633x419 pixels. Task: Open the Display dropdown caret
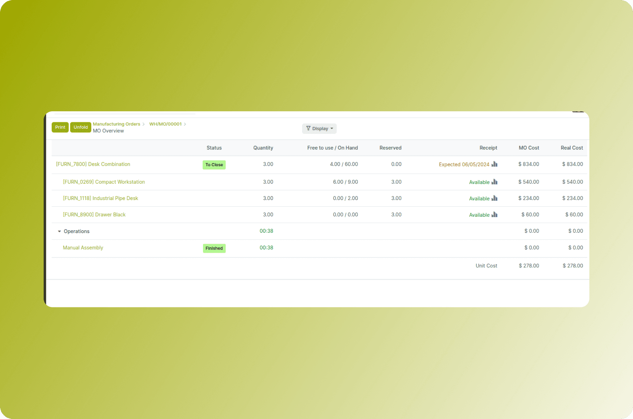[x=332, y=128]
